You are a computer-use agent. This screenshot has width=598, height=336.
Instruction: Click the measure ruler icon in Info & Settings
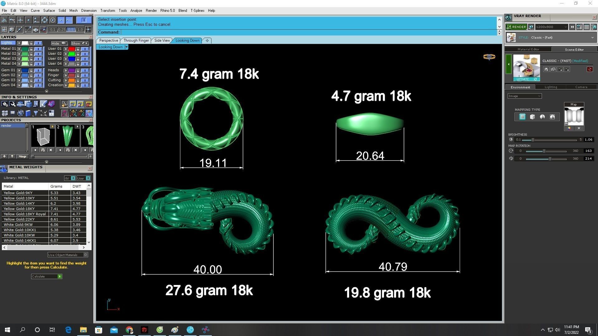43,104
